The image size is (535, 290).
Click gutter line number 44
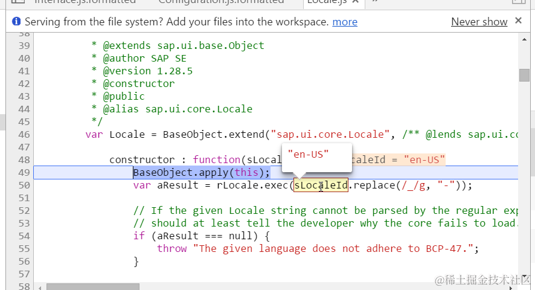point(24,109)
